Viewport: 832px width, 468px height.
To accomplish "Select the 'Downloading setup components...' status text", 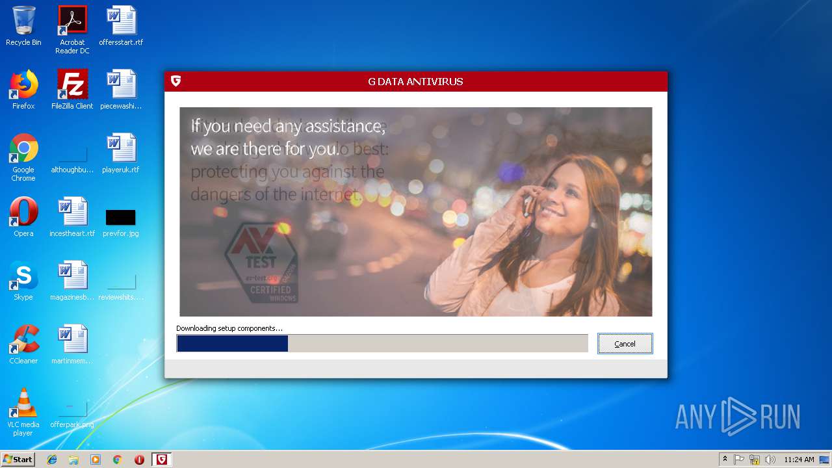I will click(229, 328).
